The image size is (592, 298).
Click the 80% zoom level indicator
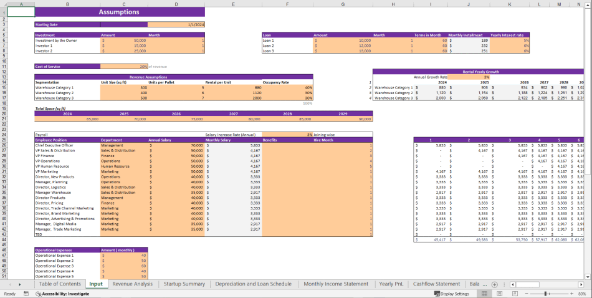tap(581, 294)
